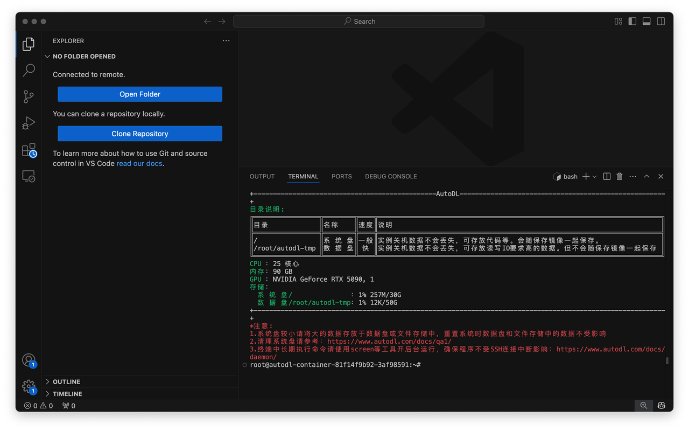The image size is (689, 431).
Task: Click the '1% 12K/50G' storage value
Action: (x=378, y=303)
